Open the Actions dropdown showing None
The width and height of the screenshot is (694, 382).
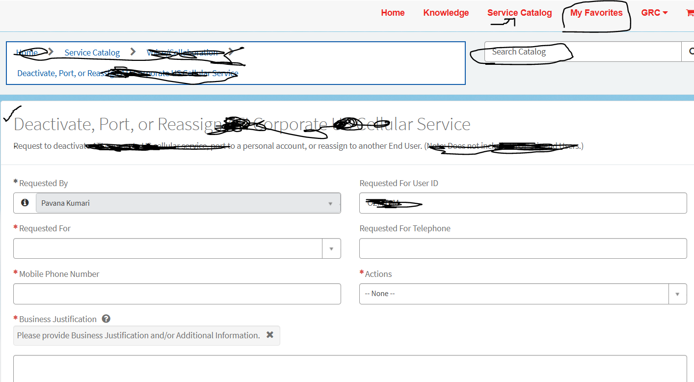(x=523, y=294)
